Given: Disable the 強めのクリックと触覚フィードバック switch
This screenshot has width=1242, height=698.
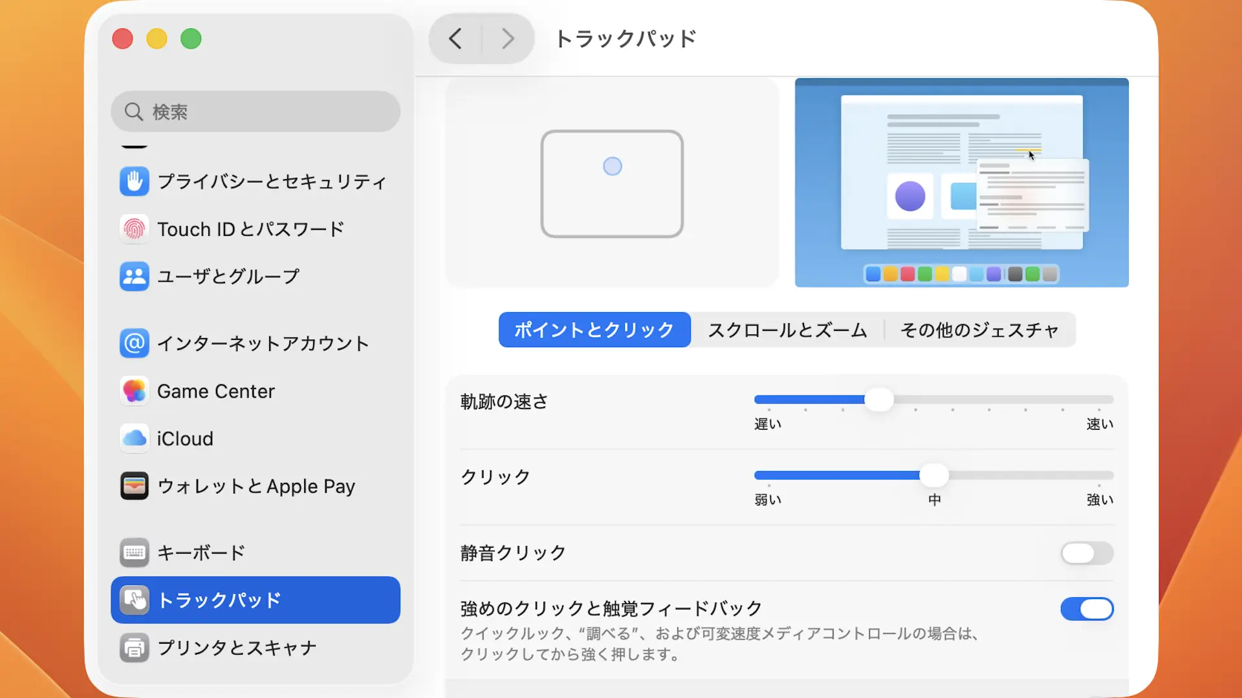Looking at the screenshot, I should [x=1087, y=609].
